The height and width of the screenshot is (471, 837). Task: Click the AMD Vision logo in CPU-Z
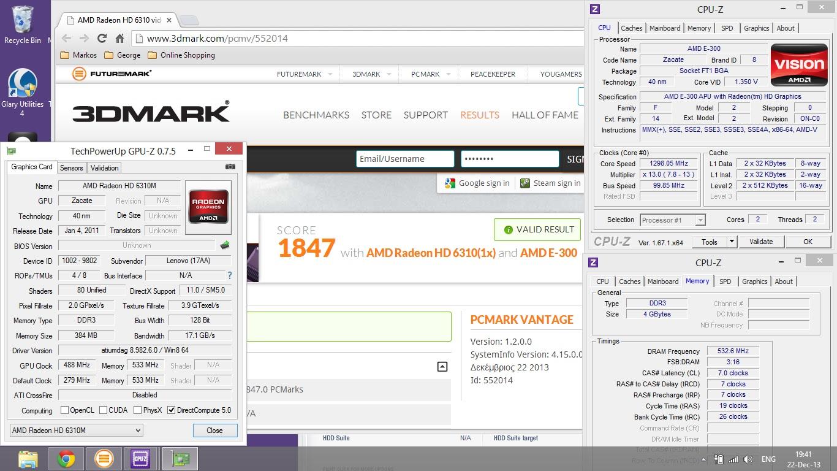798,65
